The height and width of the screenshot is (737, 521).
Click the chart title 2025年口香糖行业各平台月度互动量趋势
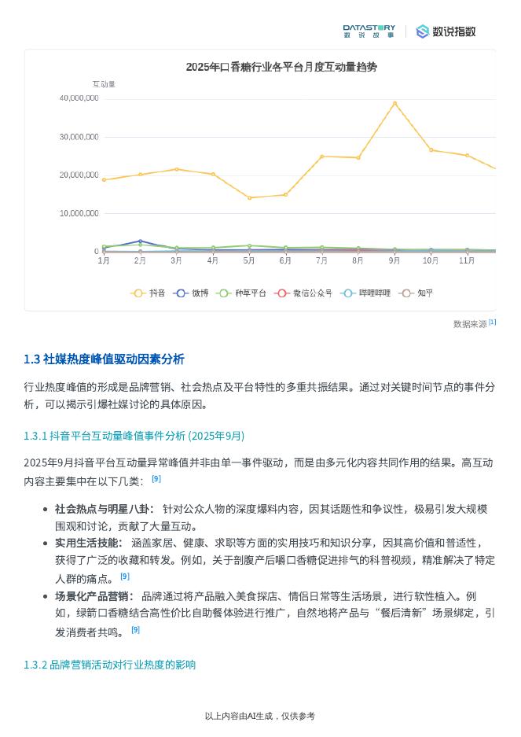(x=281, y=67)
